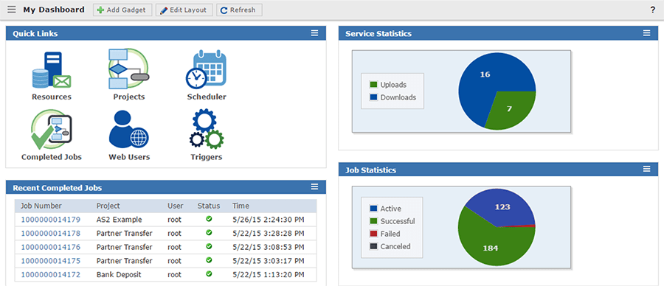Screen dimensions: 664x286
Task: Click the Time column header
Action: (x=241, y=206)
